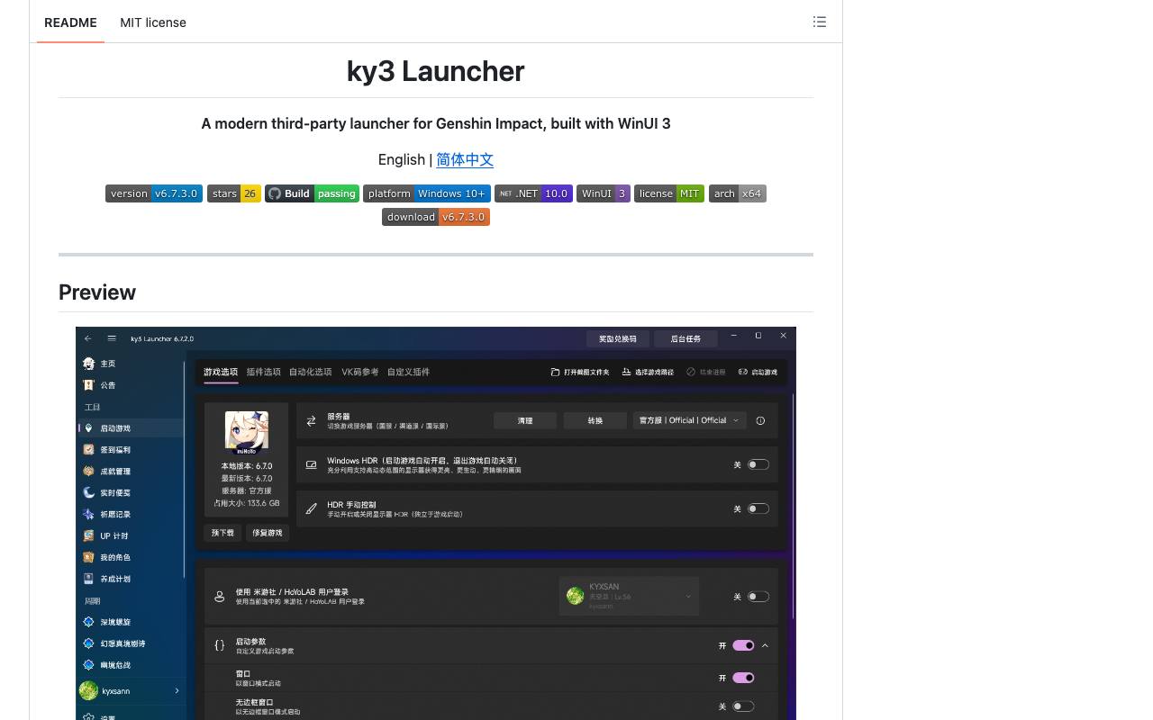
Task: Click the Paimon avatar thumbnail in the preview
Action: point(246,432)
